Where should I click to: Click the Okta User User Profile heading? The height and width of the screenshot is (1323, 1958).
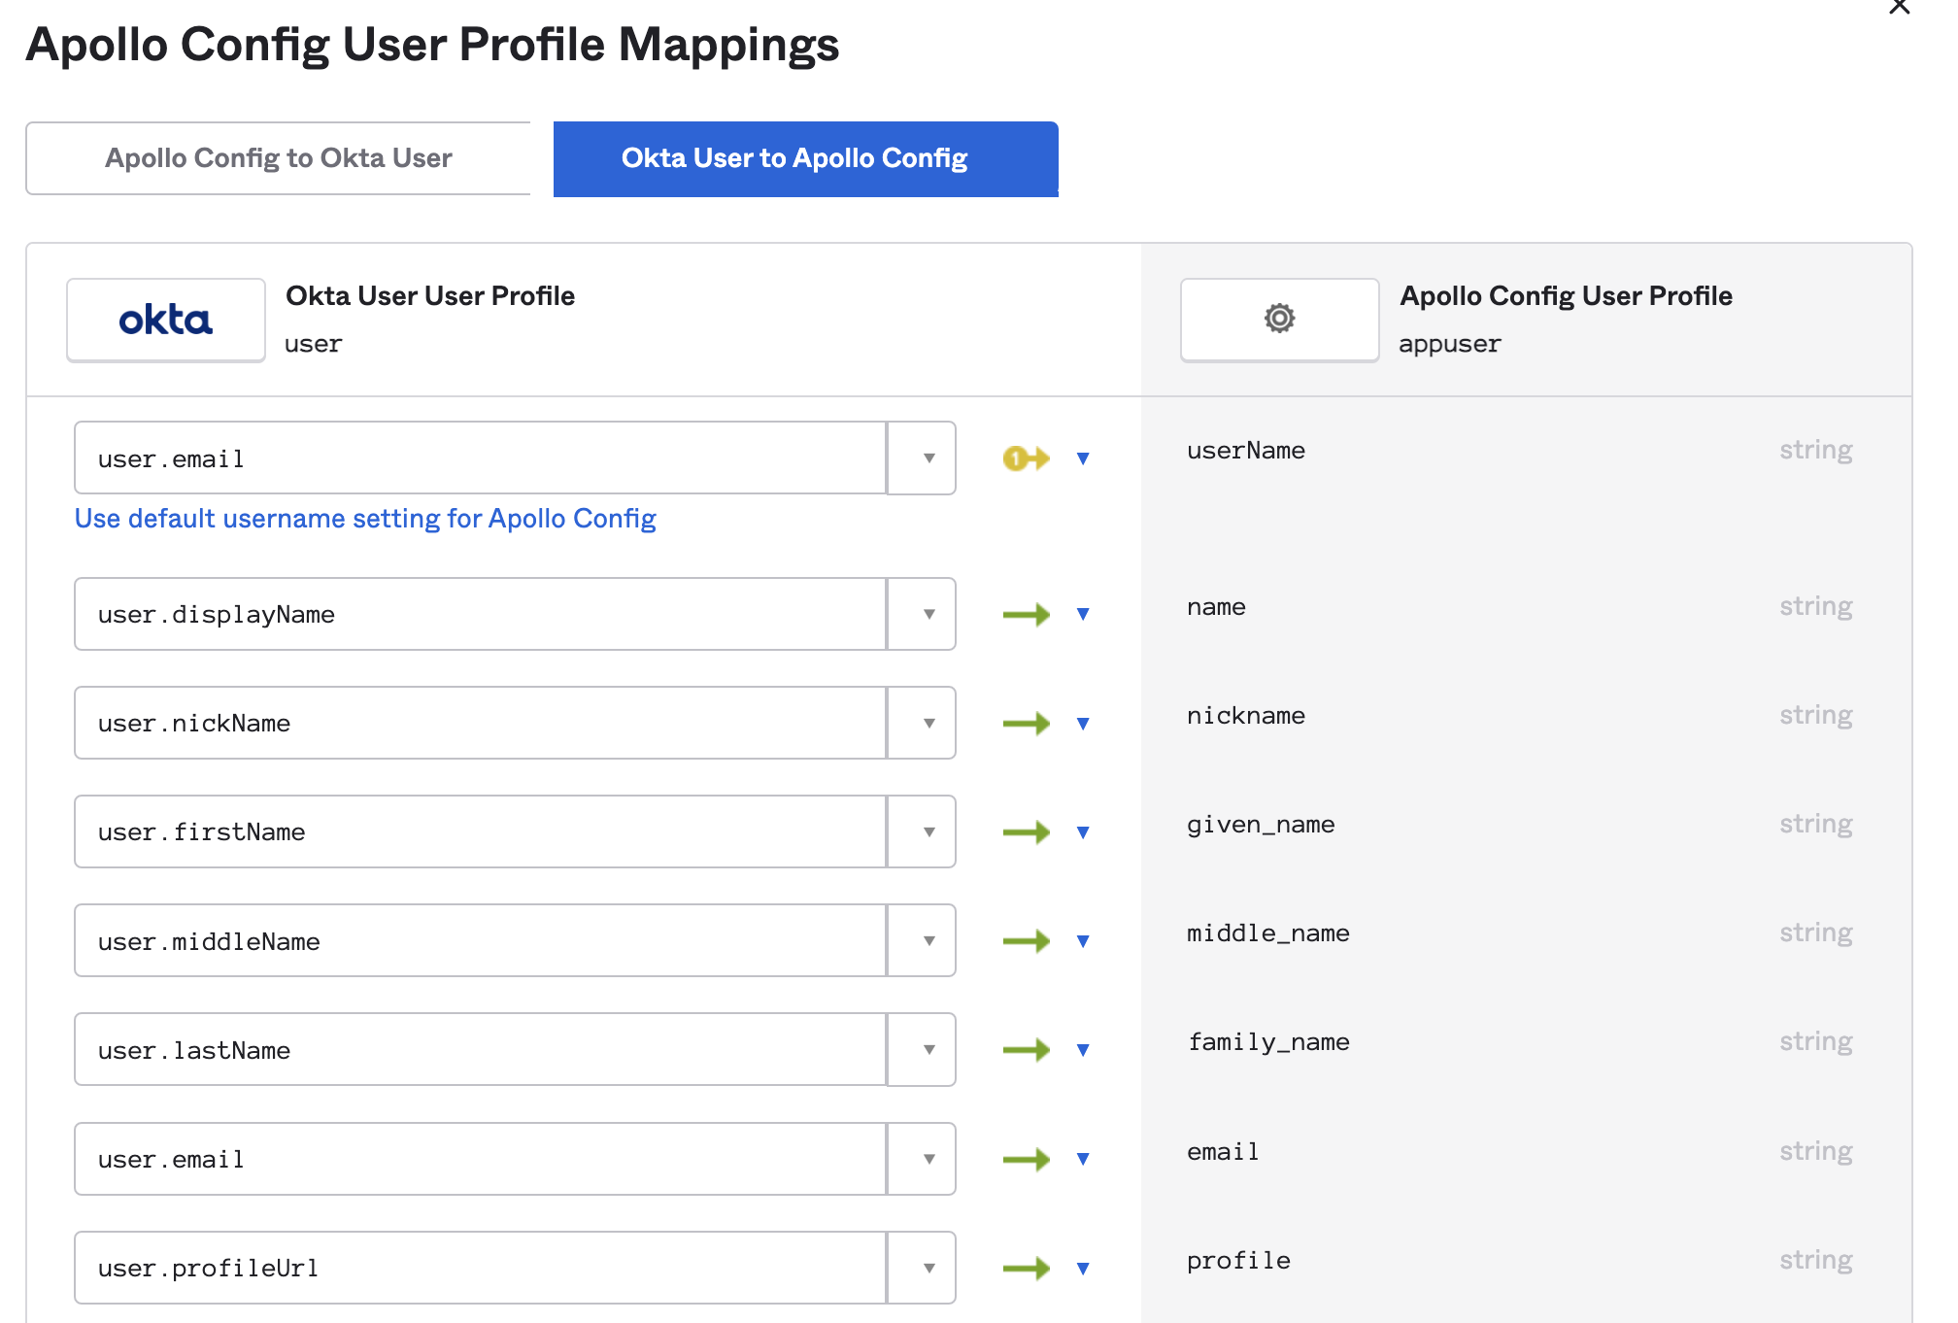tap(430, 296)
